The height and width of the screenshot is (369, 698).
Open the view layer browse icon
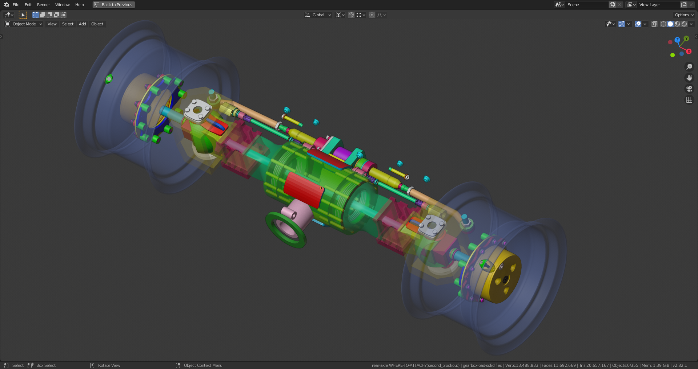(631, 5)
